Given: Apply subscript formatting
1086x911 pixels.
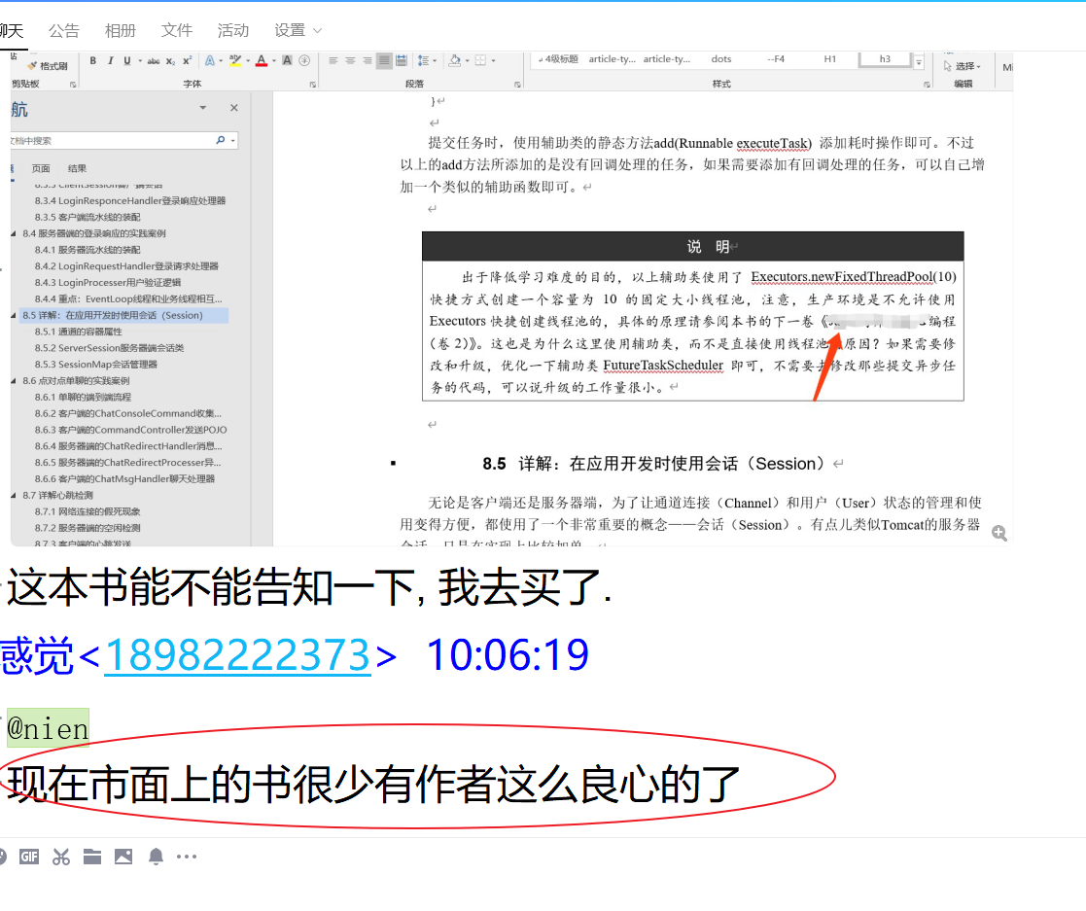Looking at the screenshot, I should click(x=170, y=61).
